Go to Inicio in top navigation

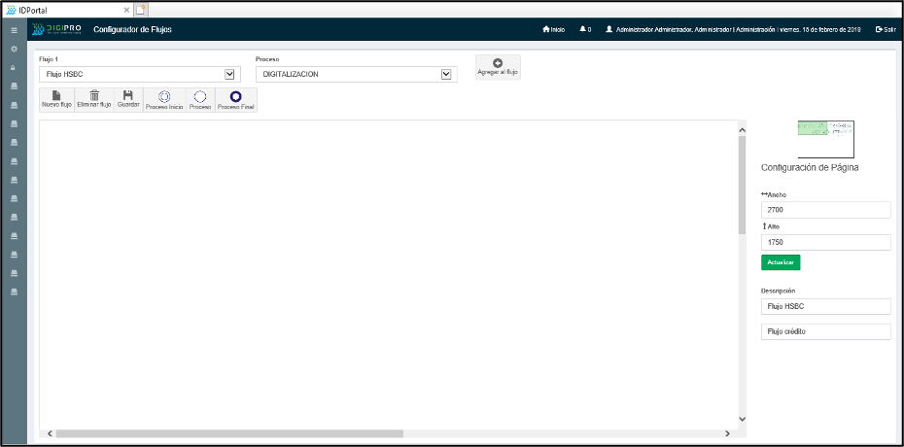553,29
